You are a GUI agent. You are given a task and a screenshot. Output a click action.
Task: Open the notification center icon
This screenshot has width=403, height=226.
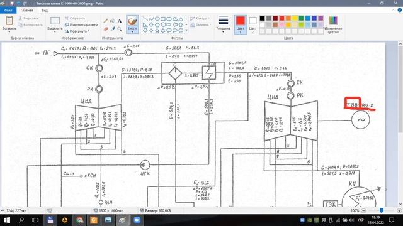tap(392, 220)
